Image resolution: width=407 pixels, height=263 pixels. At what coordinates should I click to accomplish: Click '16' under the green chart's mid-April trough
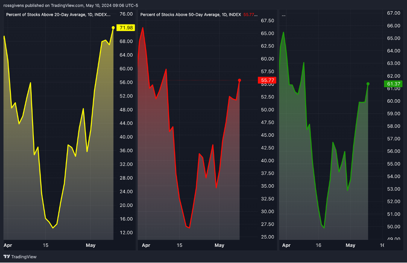pyautogui.click(x=318, y=245)
